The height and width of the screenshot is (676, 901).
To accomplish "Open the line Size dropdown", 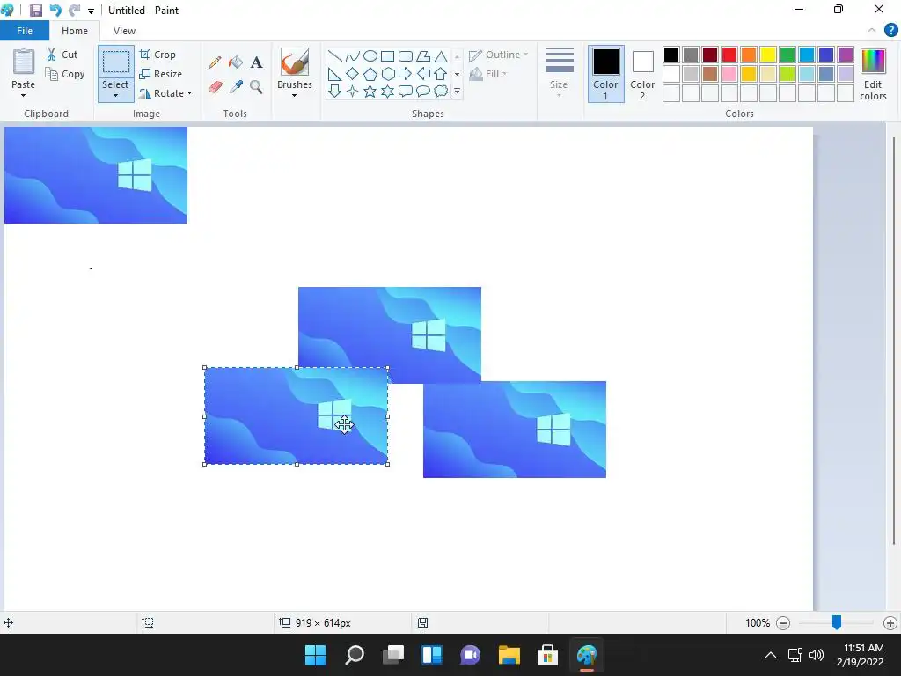I will pyautogui.click(x=559, y=74).
